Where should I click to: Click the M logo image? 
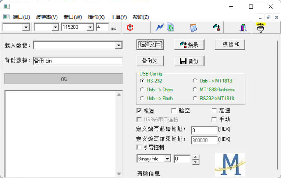point(230,164)
